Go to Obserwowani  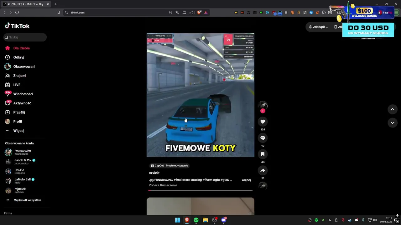[20, 67]
